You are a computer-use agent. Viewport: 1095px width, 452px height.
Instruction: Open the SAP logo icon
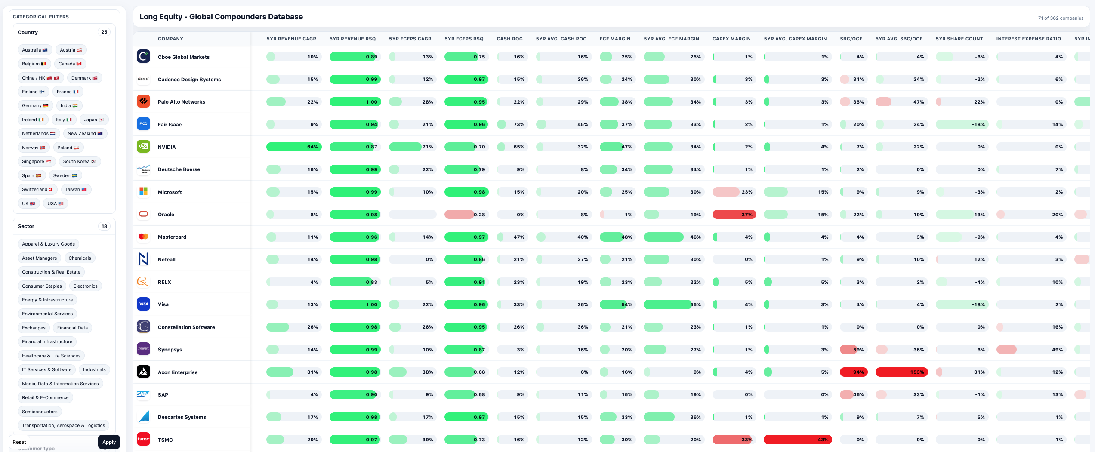coord(143,394)
